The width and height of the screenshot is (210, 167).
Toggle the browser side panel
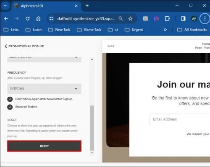[x=183, y=18]
